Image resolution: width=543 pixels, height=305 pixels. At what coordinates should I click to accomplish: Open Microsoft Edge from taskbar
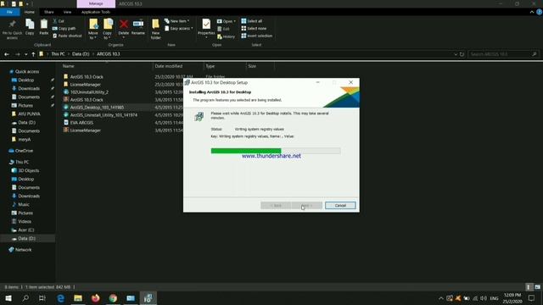click(x=61, y=298)
